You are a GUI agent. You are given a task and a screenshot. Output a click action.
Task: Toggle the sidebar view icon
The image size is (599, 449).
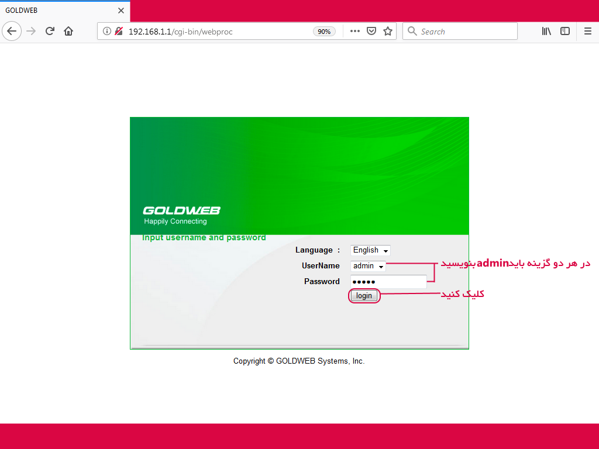point(565,32)
